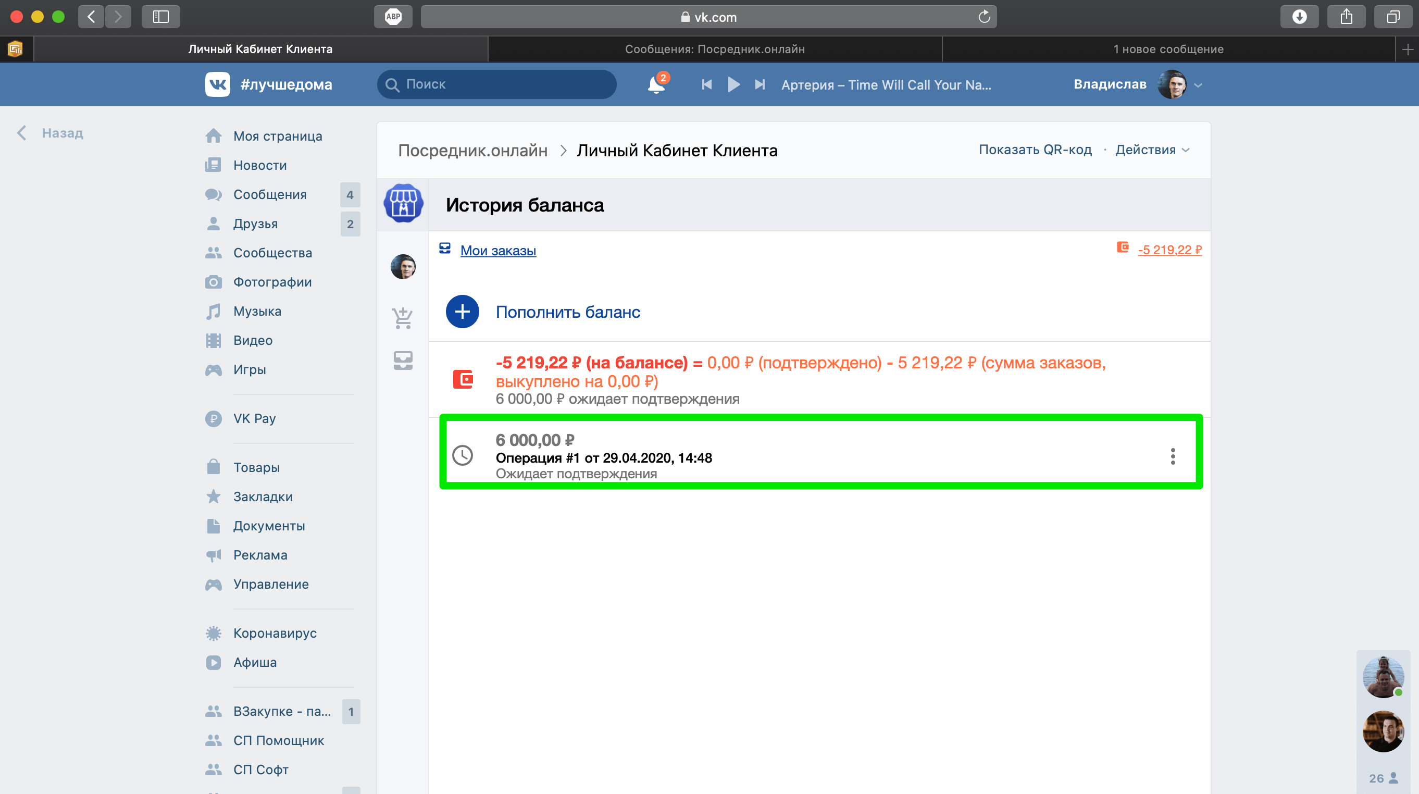Click the Поиск search field
The height and width of the screenshot is (794, 1419).
(497, 84)
